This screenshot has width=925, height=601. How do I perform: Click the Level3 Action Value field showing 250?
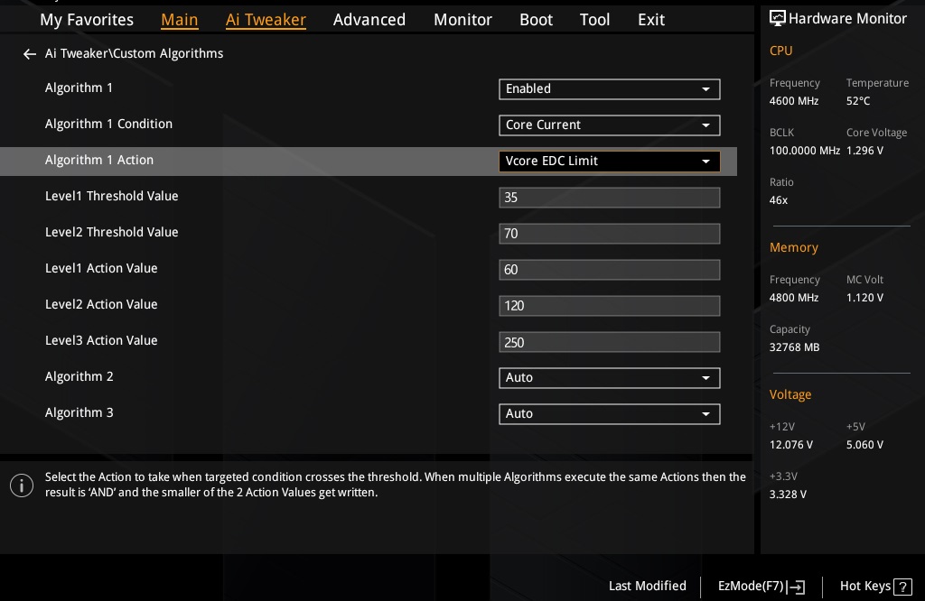click(610, 342)
